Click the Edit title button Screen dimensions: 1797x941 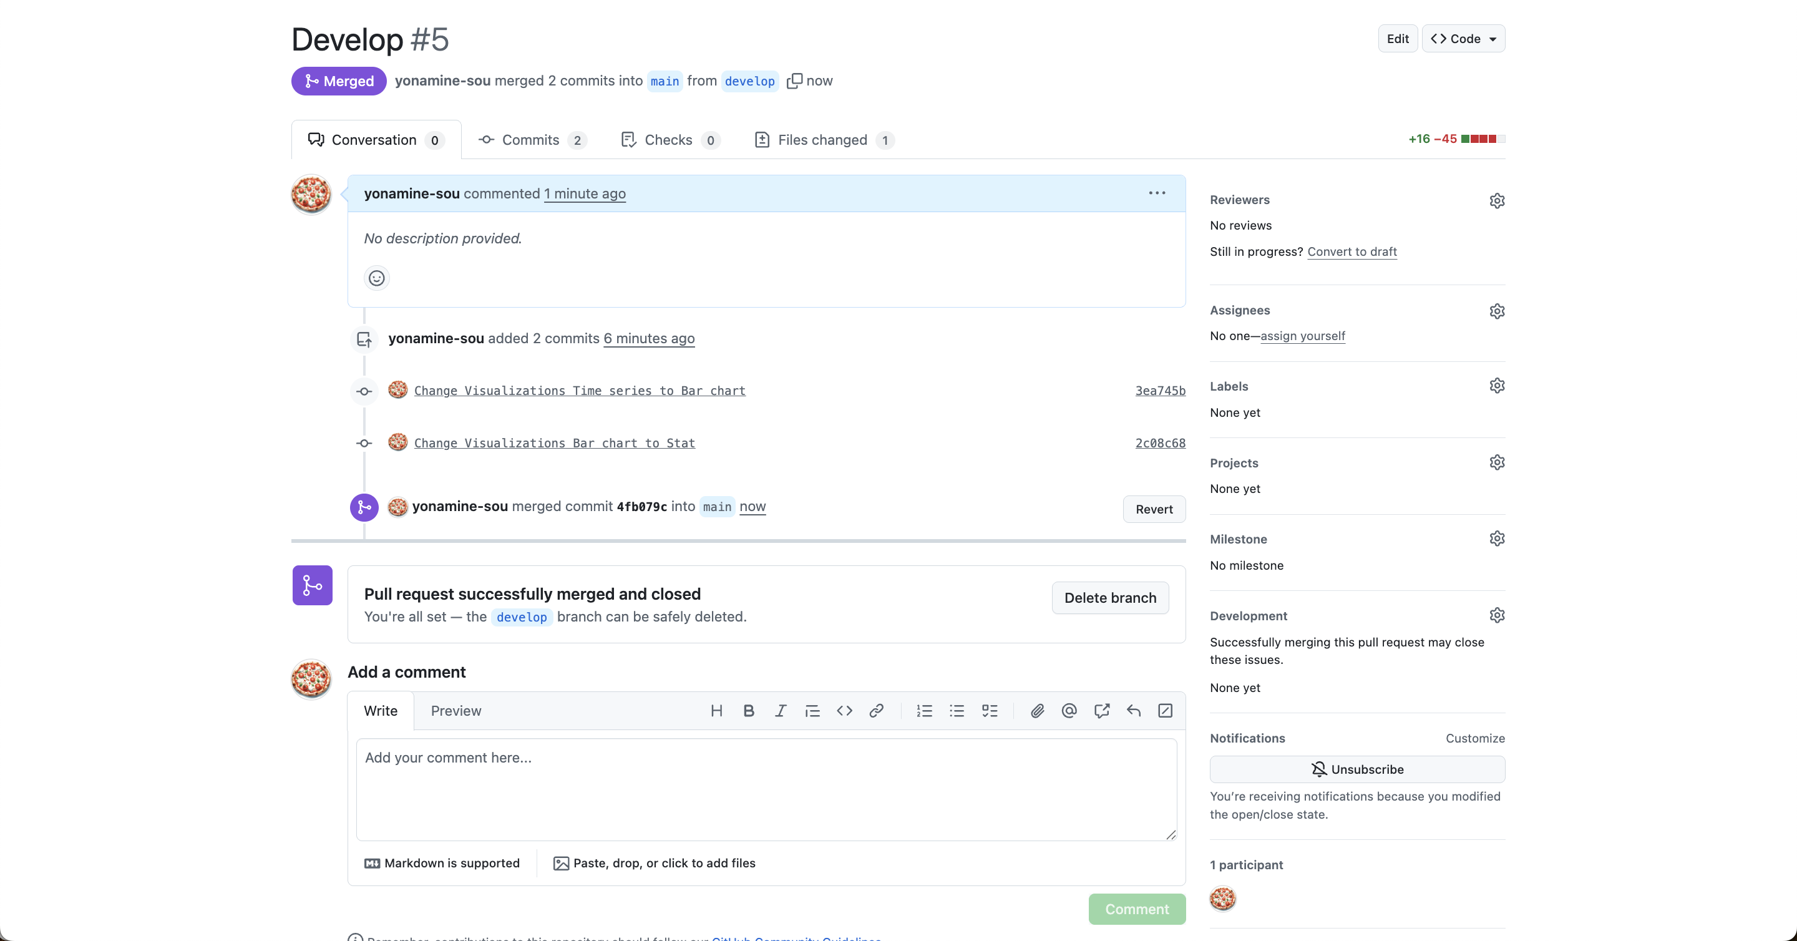[1397, 39]
